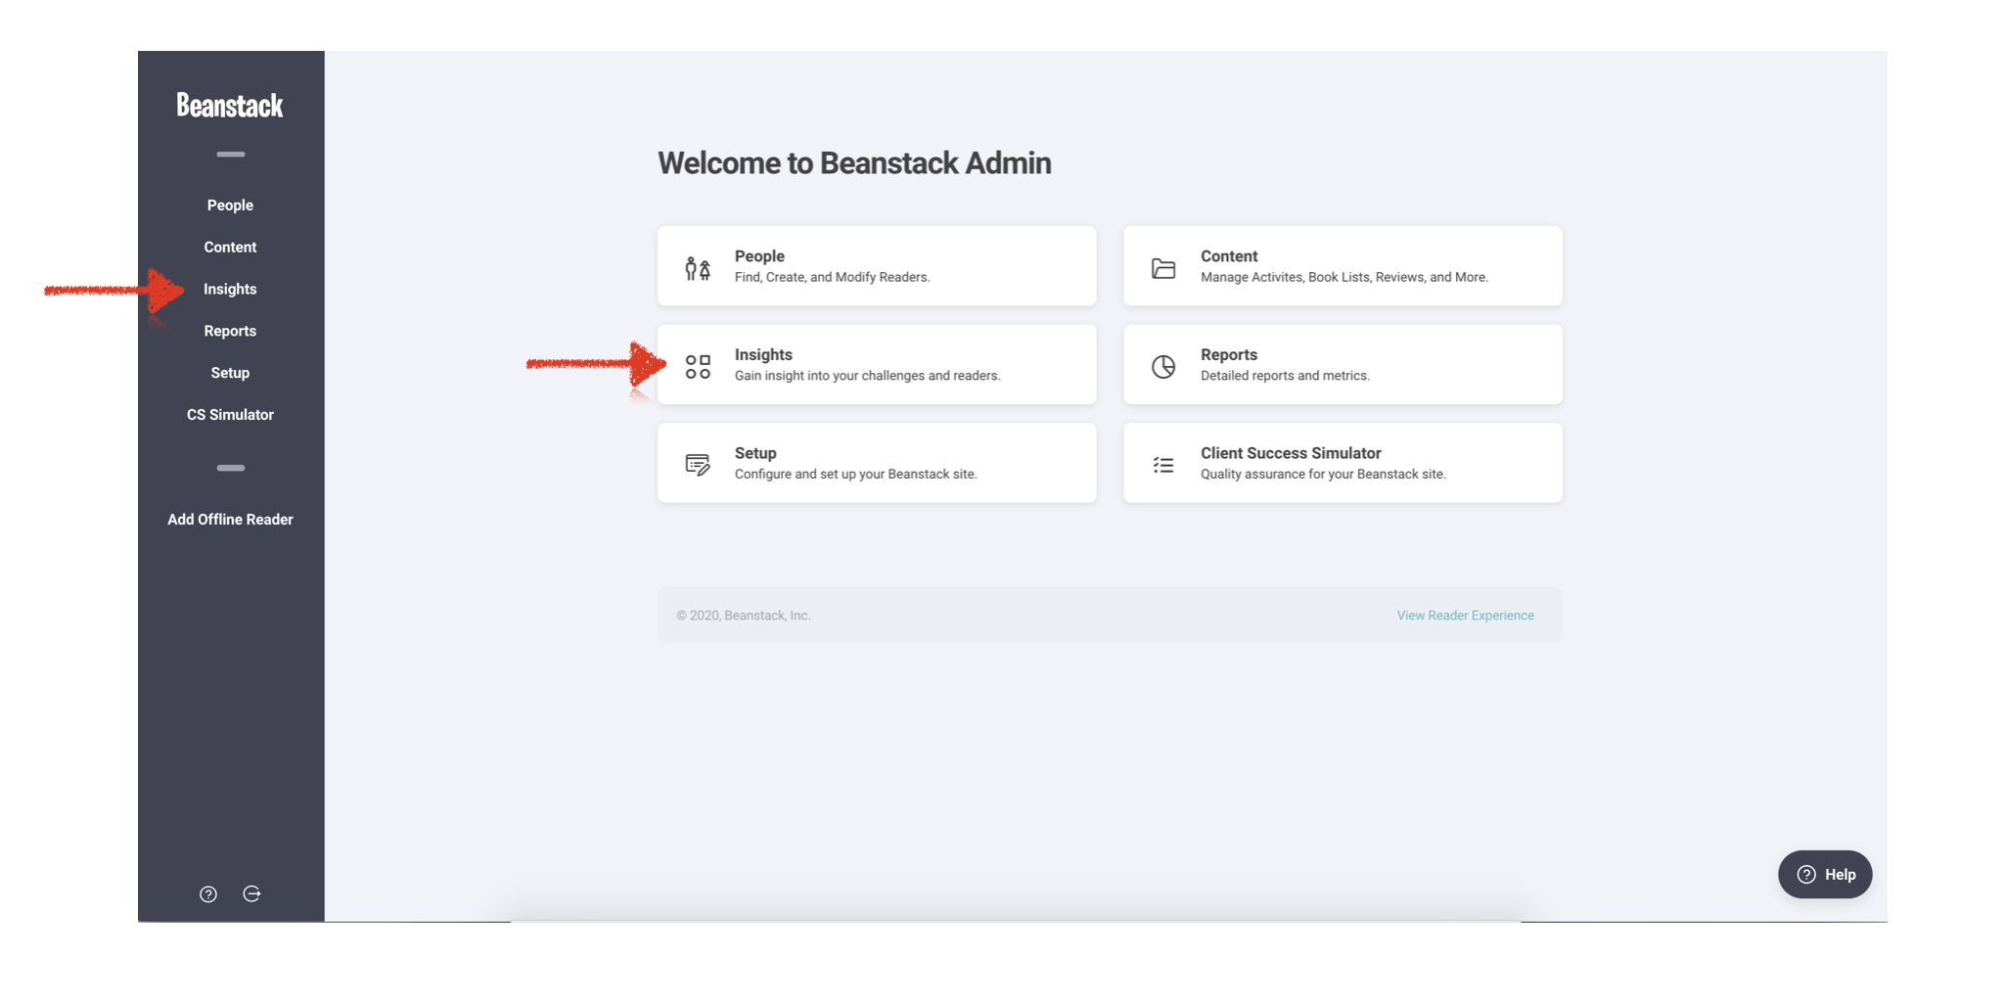Click the floating Help button
2002x1006 pixels.
pos(1825,875)
